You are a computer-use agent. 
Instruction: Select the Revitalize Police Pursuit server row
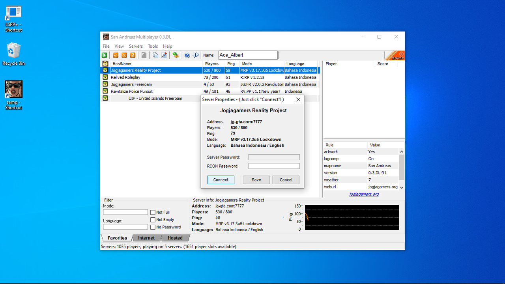[x=210, y=91]
